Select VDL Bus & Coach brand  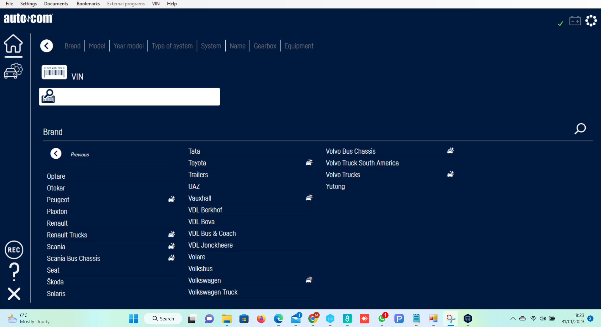[x=212, y=233]
